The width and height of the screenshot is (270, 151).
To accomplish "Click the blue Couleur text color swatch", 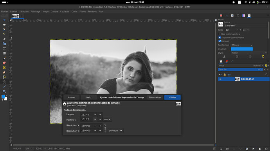I will [x=242, y=49].
